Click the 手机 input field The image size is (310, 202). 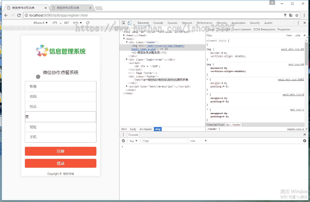[61, 137]
